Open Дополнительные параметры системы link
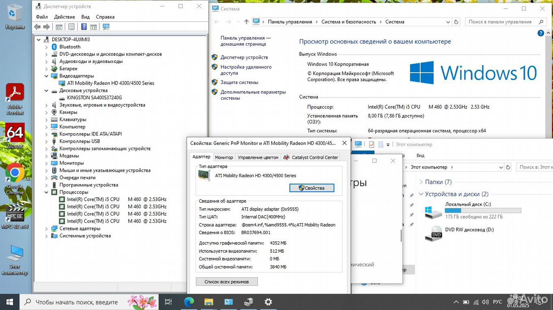 pyautogui.click(x=253, y=95)
